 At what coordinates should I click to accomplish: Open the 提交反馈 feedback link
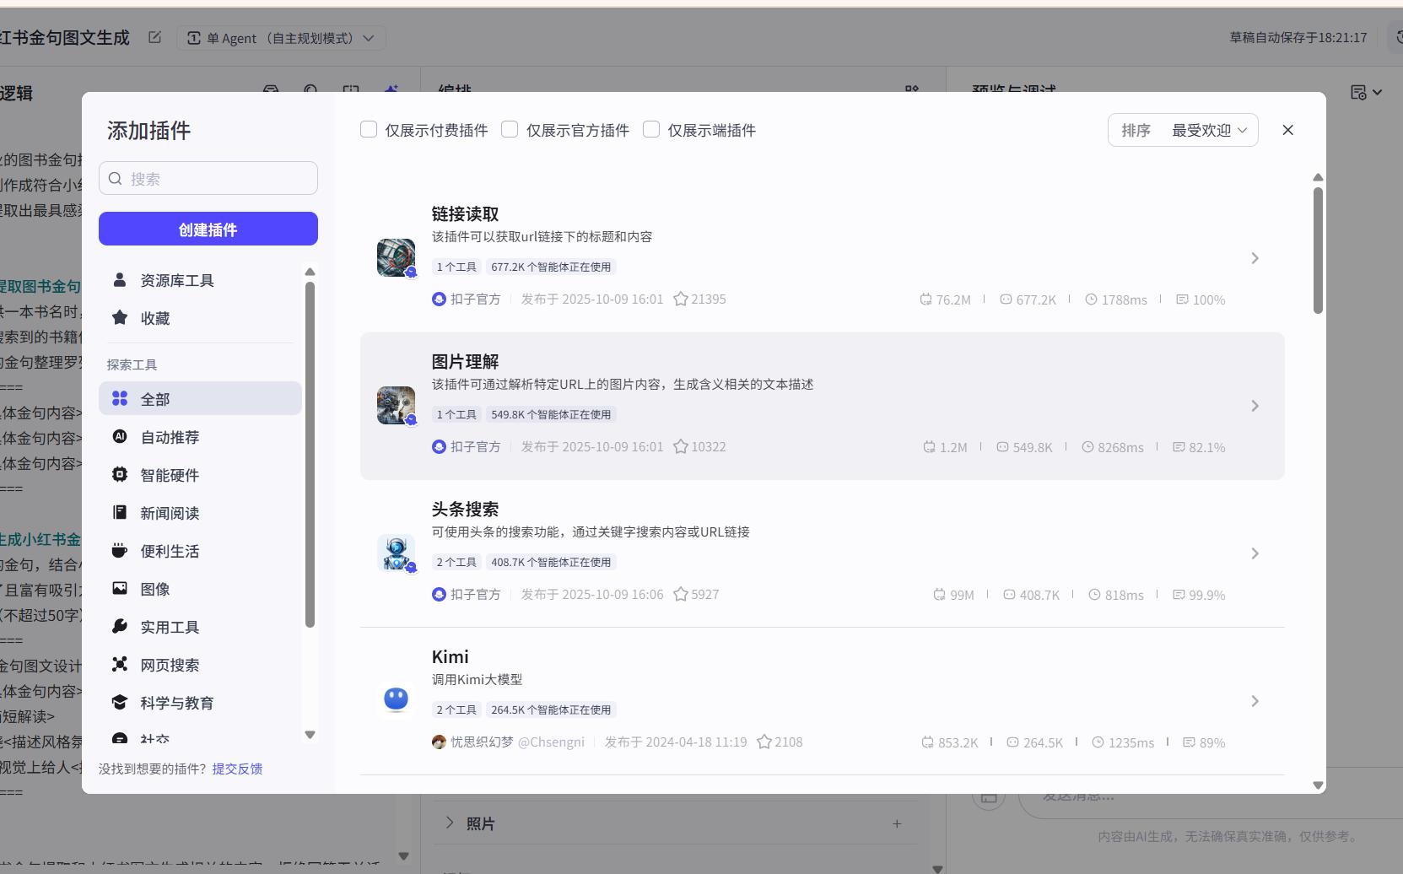coord(237,769)
